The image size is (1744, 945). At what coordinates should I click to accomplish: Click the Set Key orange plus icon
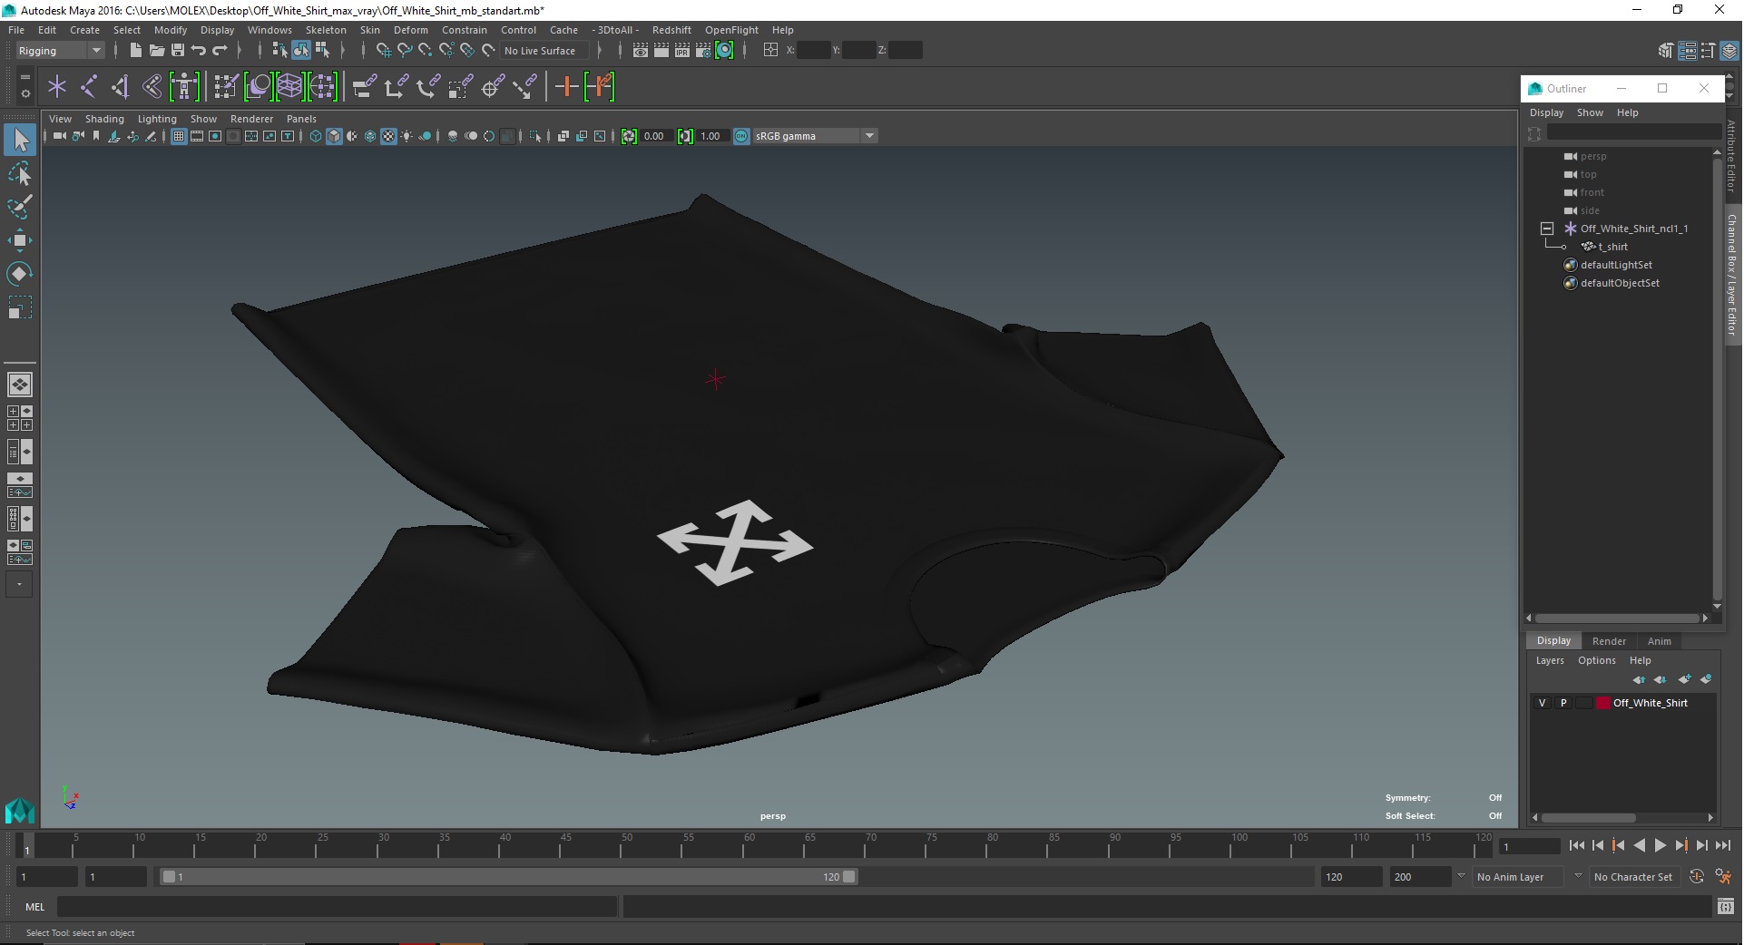tap(567, 87)
